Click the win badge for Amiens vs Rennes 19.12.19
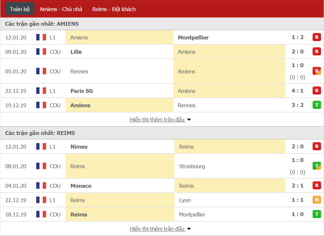The height and width of the screenshot is (236, 324). point(316,105)
